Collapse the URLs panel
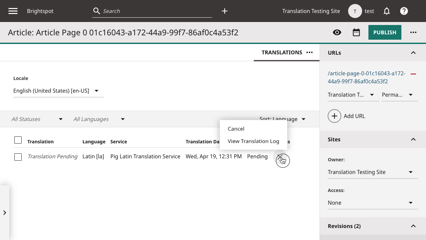The image size is (426, 240). (413, 53)
